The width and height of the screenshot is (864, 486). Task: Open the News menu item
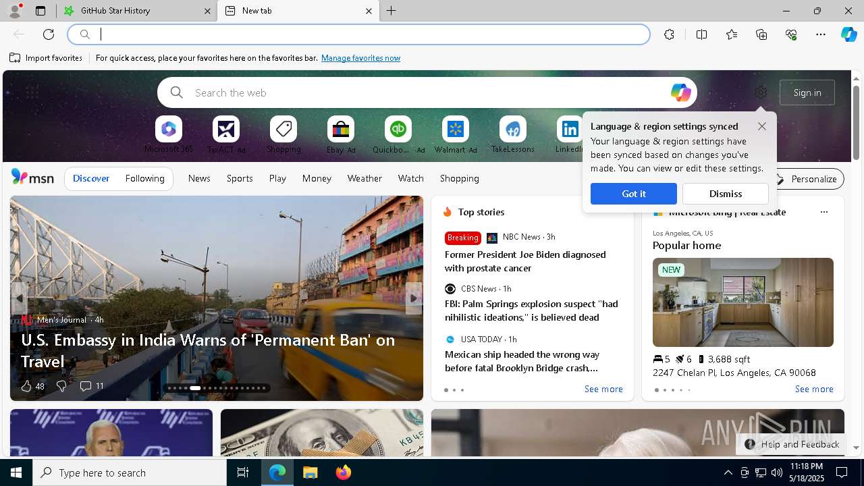click(x=199, y=178)
